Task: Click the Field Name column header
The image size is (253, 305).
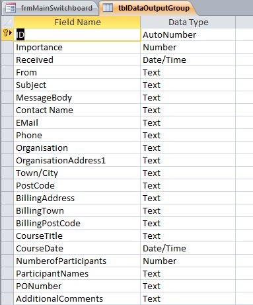Action: (77, 22)
